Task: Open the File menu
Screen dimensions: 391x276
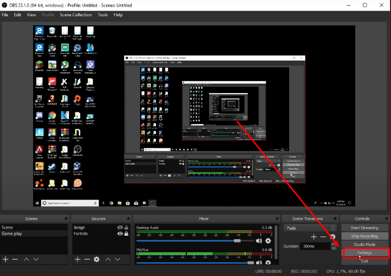Action: tap(5, 15)
